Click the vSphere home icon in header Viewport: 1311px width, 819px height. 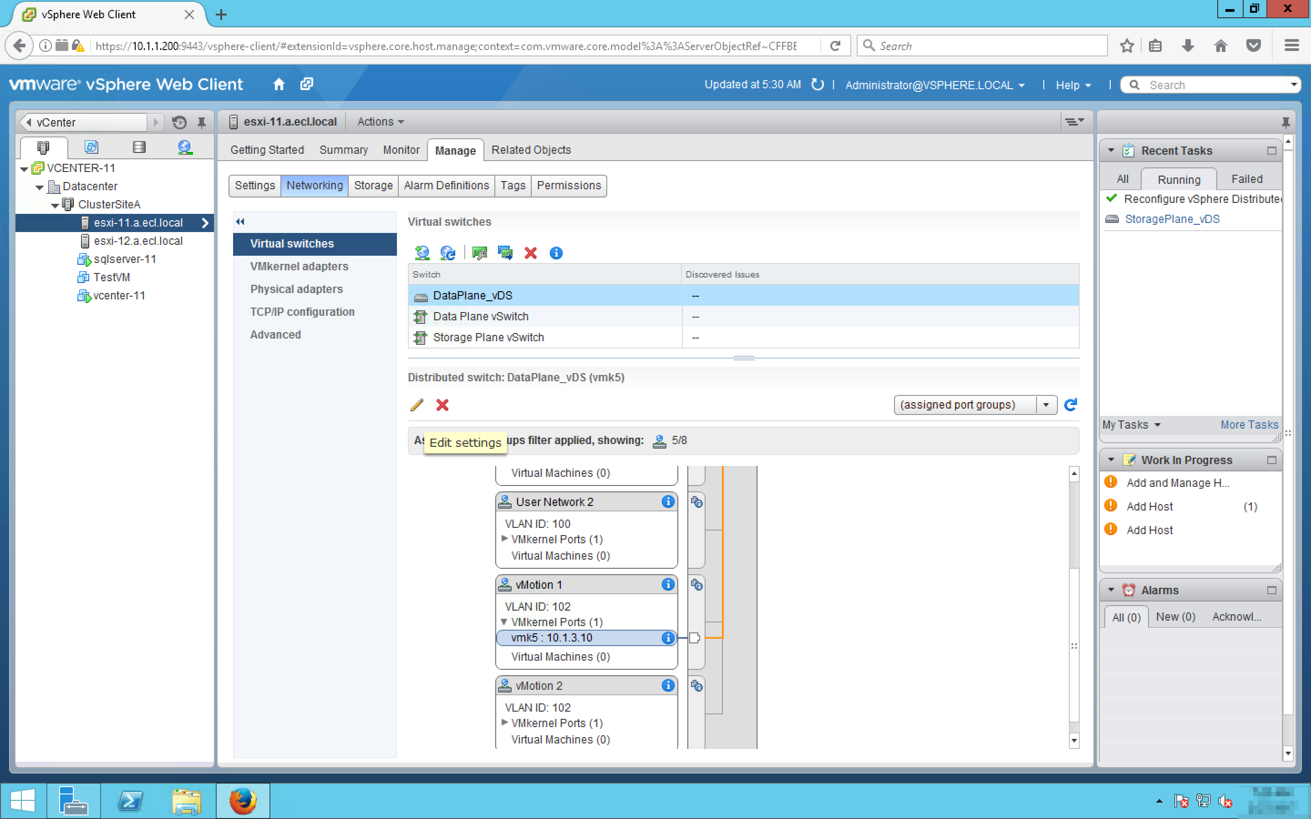(279, 85)
